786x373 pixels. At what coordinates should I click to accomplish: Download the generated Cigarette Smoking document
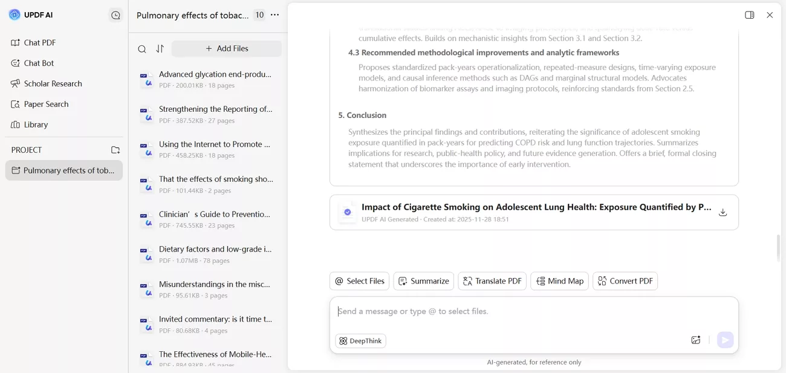(723, 212)
